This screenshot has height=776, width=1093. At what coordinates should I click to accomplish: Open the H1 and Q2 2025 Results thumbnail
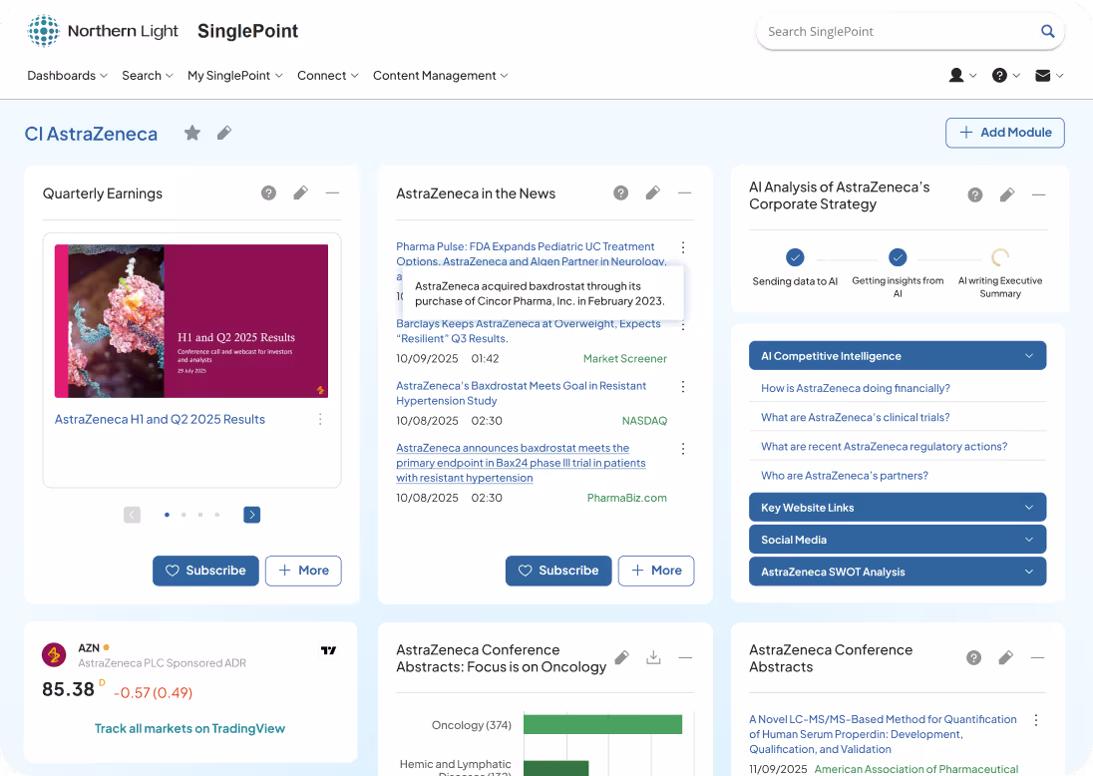[x=191, y=321]
